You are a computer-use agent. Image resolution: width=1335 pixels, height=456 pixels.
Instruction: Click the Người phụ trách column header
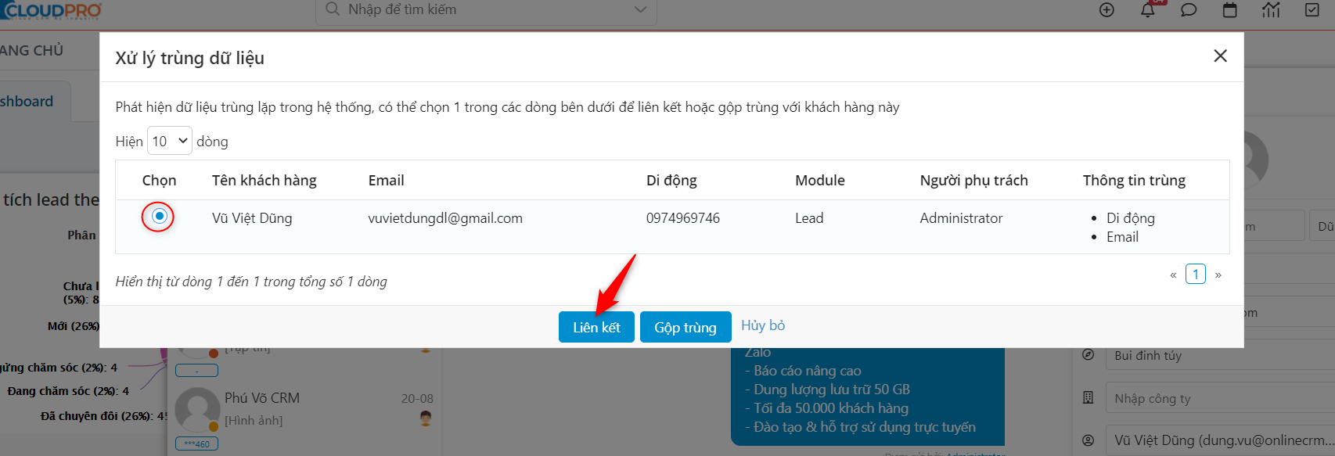click(973, 180)
